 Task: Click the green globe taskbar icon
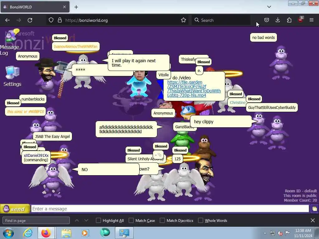pos(105,233)
